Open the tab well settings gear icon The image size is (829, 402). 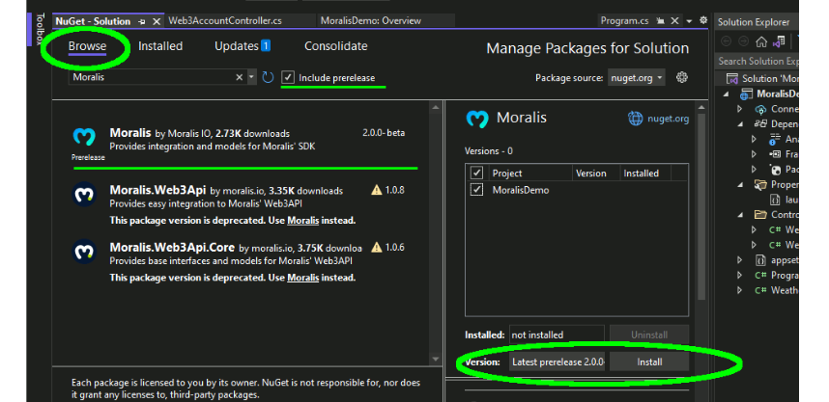(703, 20)
